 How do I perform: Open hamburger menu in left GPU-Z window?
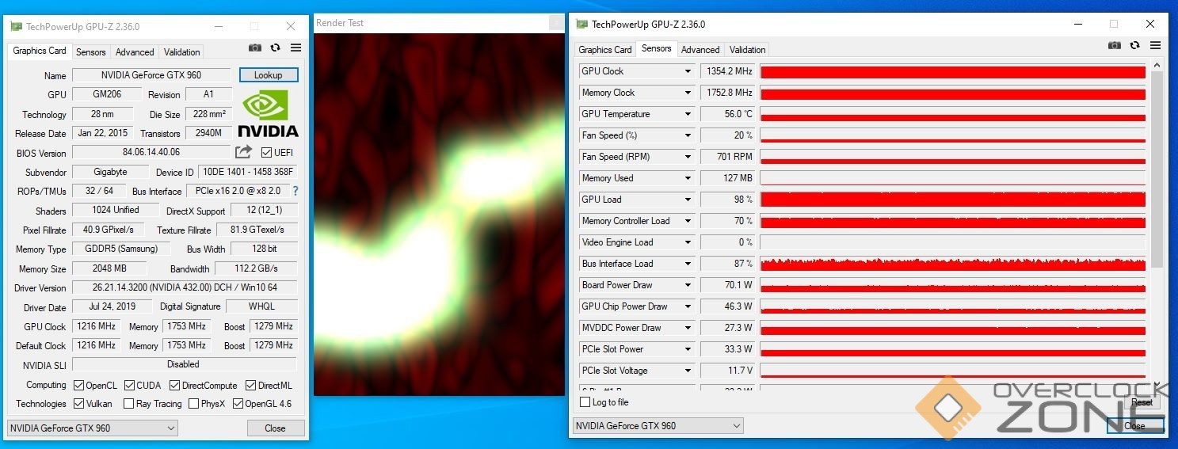click(x=295, y=48)
